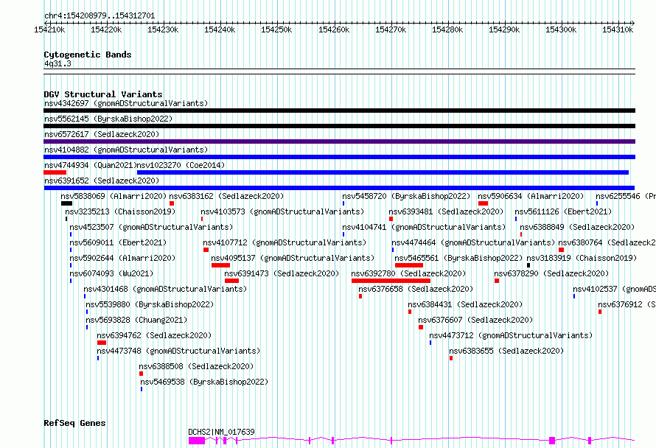Select nsv6376658 Sedlazeck2020 label

point(416,289)
